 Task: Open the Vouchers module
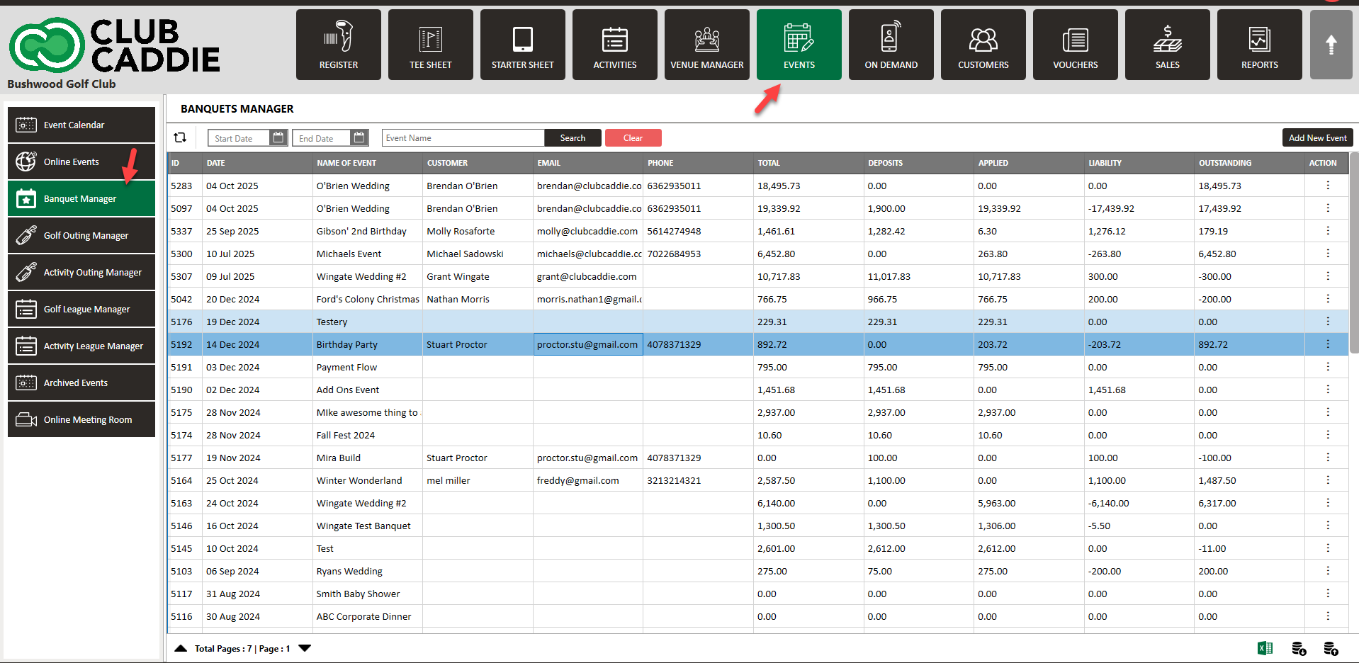(1075, 45)
